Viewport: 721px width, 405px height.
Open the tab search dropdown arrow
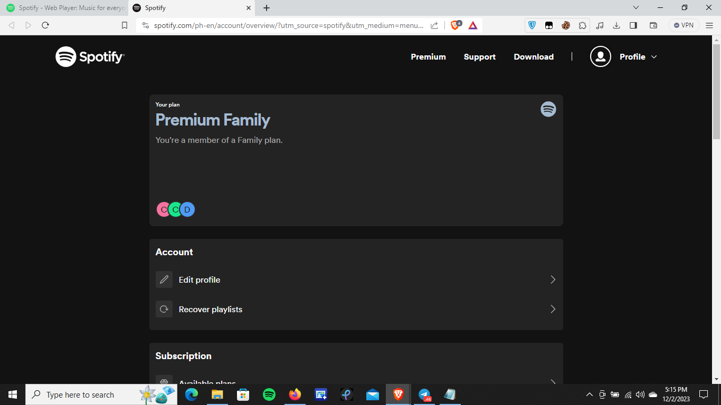click(636, 7)
